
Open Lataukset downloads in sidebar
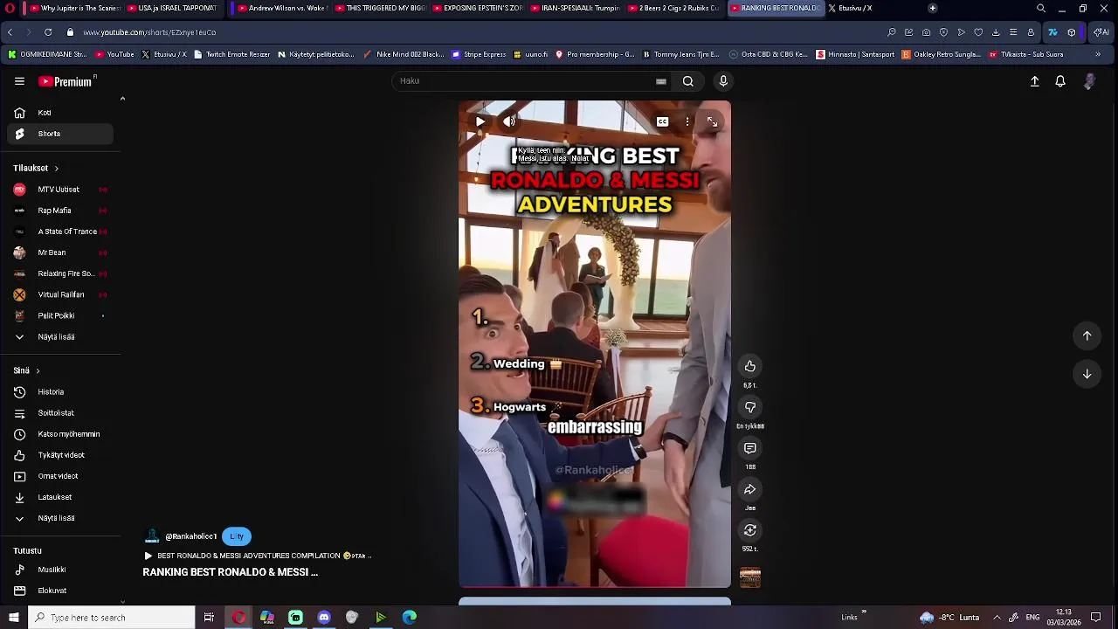point(60,497)
